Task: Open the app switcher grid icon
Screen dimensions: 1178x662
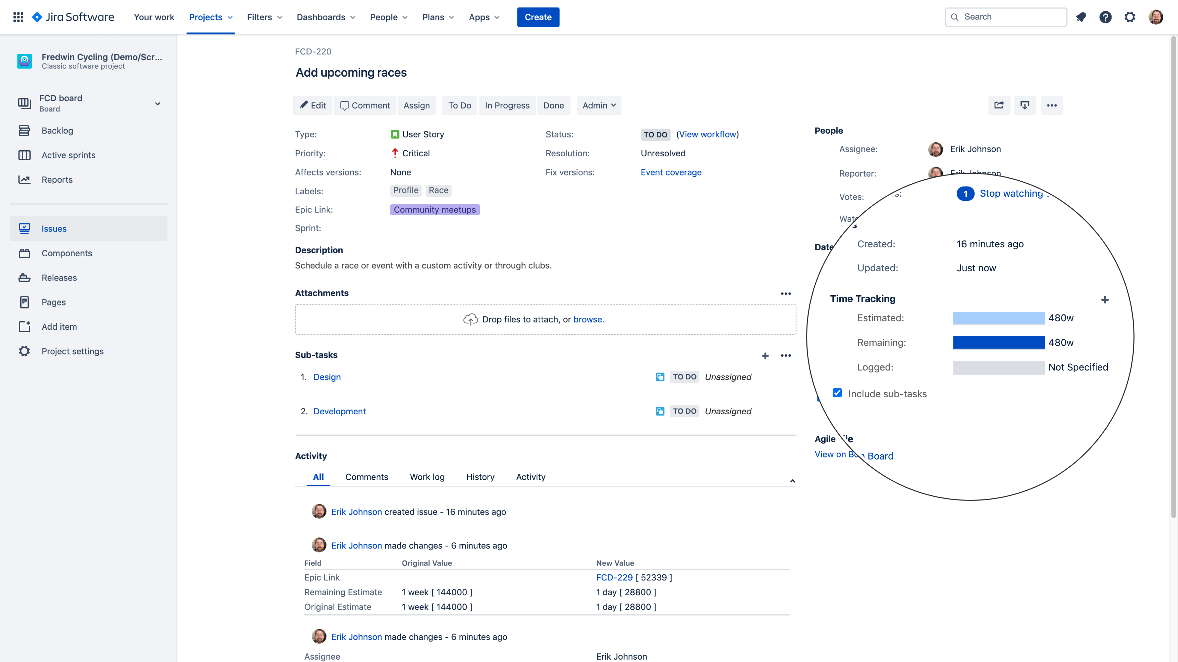Action: 18,17
